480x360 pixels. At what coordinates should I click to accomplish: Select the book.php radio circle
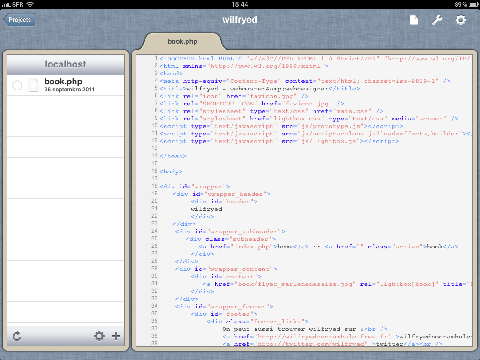click(17, 85)
